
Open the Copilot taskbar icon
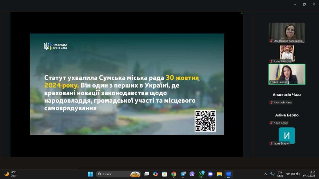[156, 174]
